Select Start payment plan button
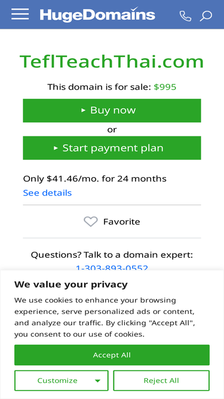This screenshot has width=224, height=399. [x=112, y=148]
